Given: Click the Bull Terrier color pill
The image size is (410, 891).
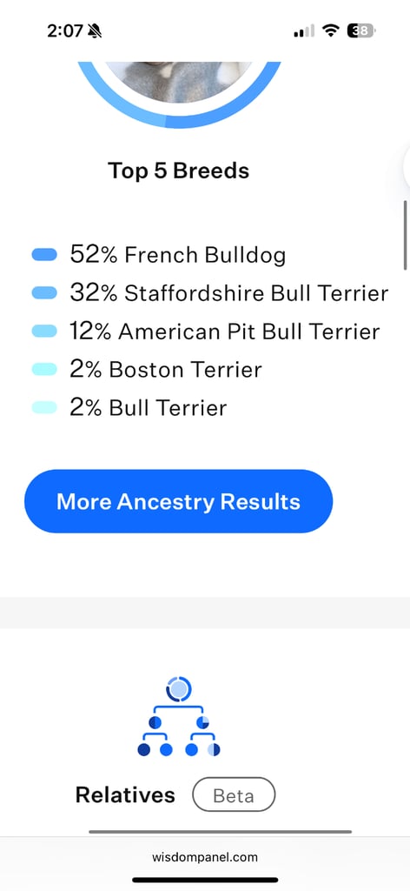Looking at the screenshot, I should (x=44, y=407).
